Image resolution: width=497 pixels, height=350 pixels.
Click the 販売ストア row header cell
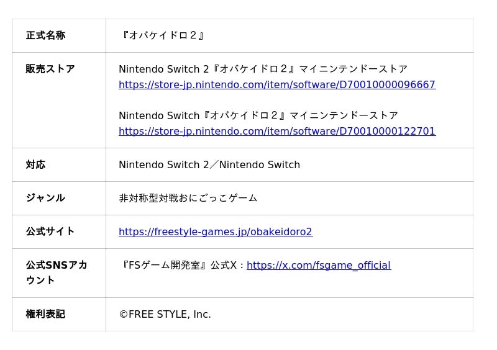tap(59, 100)
